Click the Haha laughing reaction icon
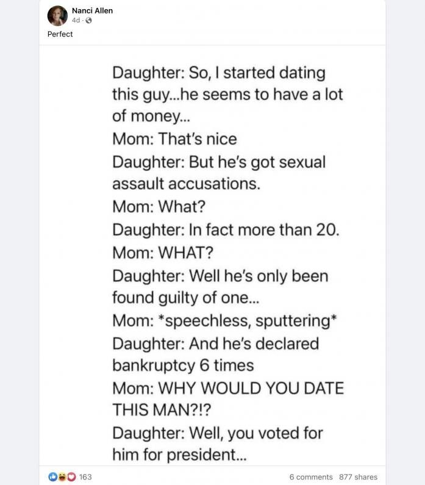 click(62, 476)
